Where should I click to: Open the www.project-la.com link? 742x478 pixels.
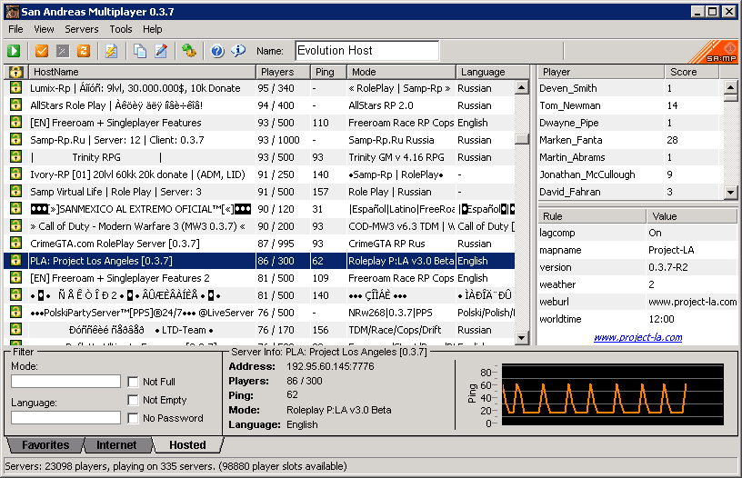638,337
